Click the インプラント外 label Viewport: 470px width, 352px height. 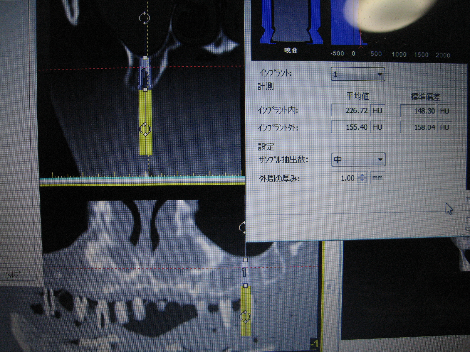[278, 128]
